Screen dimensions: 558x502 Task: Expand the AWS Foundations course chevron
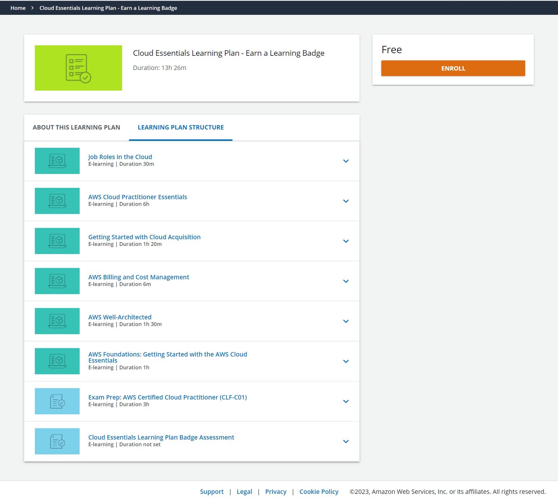(346, 361)
